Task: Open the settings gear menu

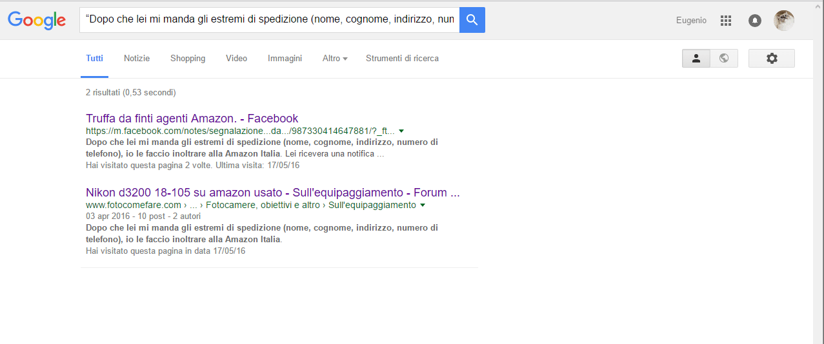Action: [771, 59]
